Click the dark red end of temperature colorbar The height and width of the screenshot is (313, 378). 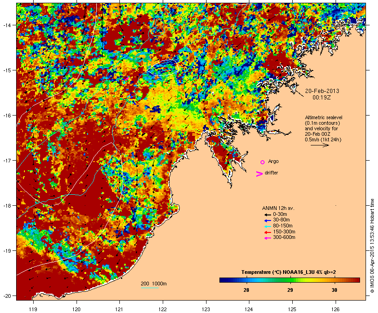tap(356, 280)
